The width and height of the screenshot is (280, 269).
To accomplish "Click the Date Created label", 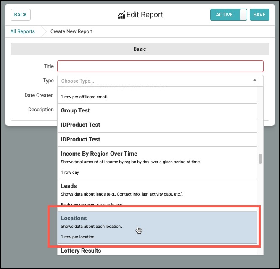I will tap(39, 95).
